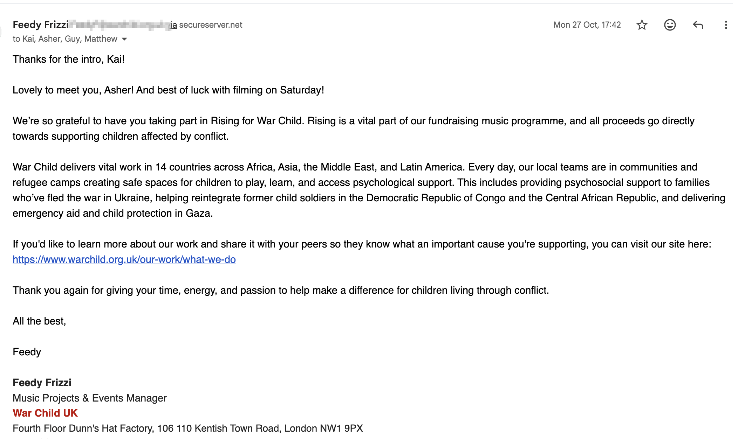Click the paragraph starting "Thank you again"
Image resolution: width=745 pixels, height=439 pixels.
280,290
